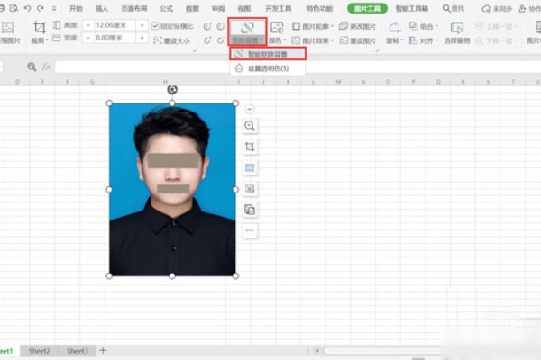Image resolution: width=541 pixels, height=360 pixels.
Task: Decrease picture 宽度 with minus button
Action: pyautogui.click(x=88, y=38)
